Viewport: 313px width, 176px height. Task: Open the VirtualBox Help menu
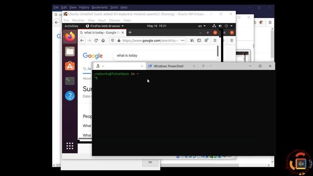(127, 21)
